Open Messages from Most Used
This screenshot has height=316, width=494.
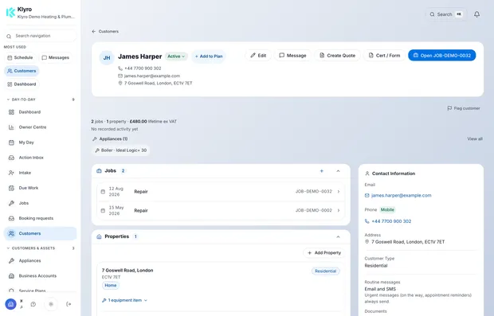pos(56,57)
